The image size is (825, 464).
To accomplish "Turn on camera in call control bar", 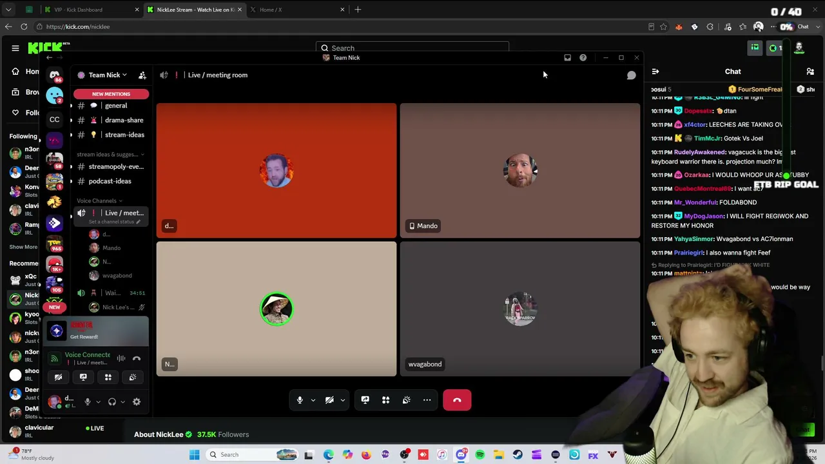I will pyautogui.click(x=329, y=400).
